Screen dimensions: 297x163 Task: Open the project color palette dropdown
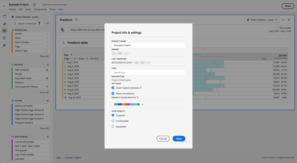143,104
